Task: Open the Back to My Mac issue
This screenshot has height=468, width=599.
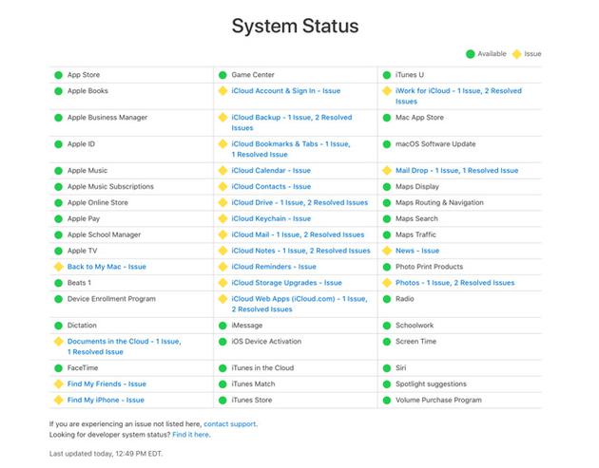Action: 106,267
